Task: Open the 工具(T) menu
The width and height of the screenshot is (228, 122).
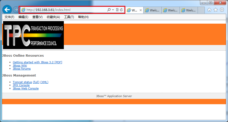Action: [69, 17]
